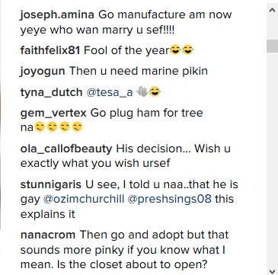The height and width of the screenshot is (275, 278).
Task: Click the last smiling emoji in gem_vertex's comment
Action: click(x=77, y=126)
